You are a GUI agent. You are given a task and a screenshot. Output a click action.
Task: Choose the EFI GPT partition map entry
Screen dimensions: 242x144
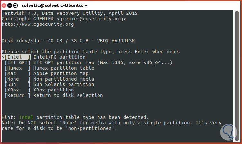coord(17,62)
